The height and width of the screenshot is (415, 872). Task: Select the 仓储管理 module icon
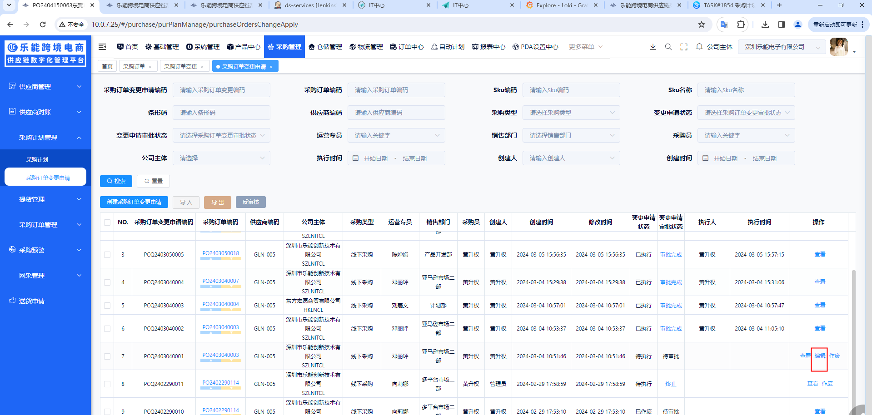click(x=312, y=46)
